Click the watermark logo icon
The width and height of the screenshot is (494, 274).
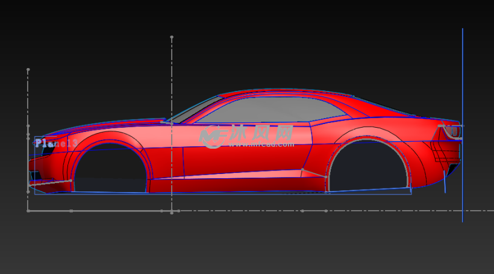(212, 137)
